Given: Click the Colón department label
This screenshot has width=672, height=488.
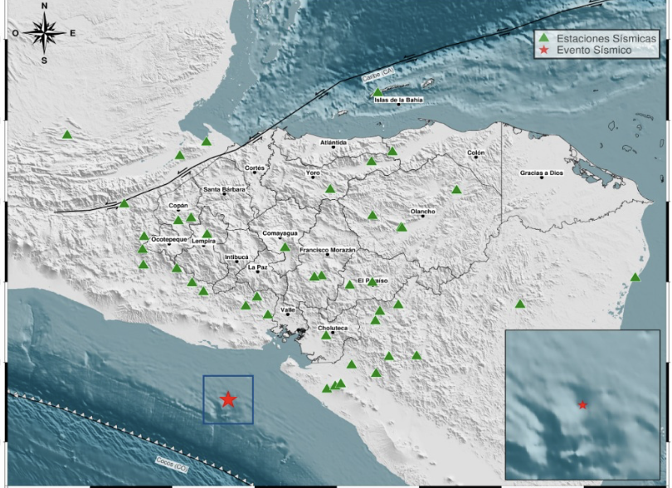Looking at the screenshot, I should click(x=475, y=153).
